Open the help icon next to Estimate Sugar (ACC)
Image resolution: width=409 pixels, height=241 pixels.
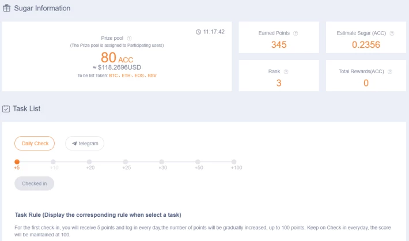pyautogui.click(x=392, y=33)
